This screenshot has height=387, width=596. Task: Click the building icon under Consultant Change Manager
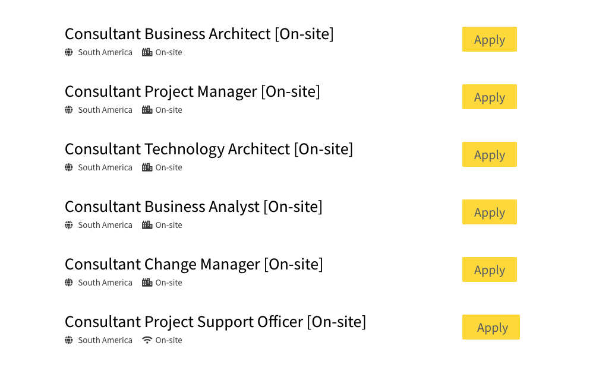(146, 283)
